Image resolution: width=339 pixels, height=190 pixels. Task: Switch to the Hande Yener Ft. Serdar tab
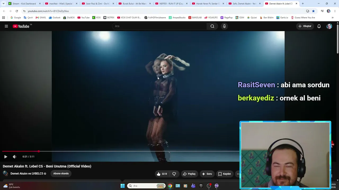click(x=208, y=4)
